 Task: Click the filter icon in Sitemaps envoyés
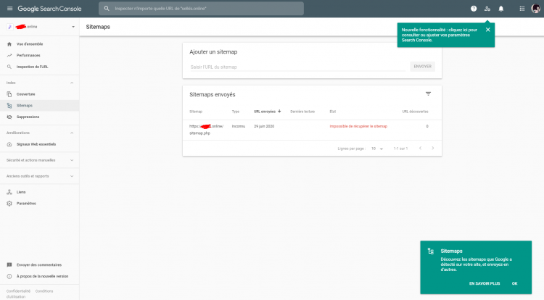point(428,93)
